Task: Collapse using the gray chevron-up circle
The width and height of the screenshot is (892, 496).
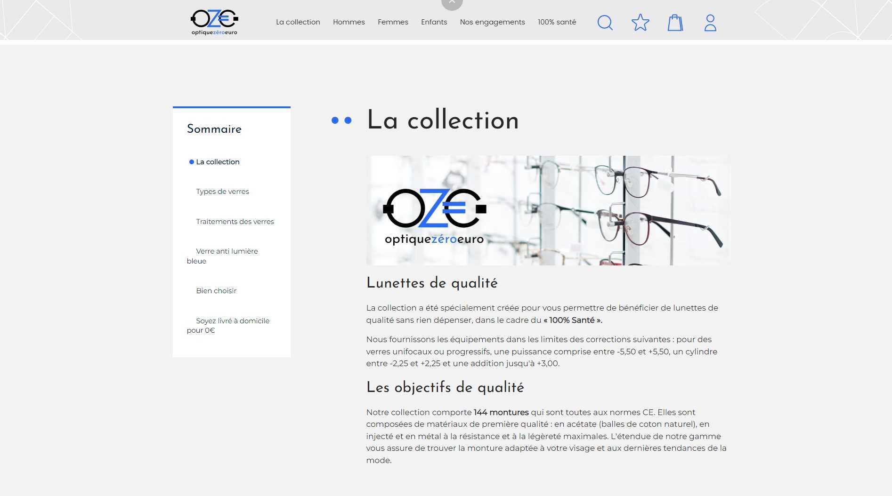Action: tap(452, 3)
